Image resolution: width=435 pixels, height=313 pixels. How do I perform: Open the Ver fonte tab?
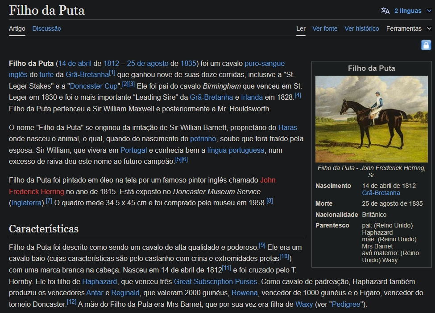(325, 28)
